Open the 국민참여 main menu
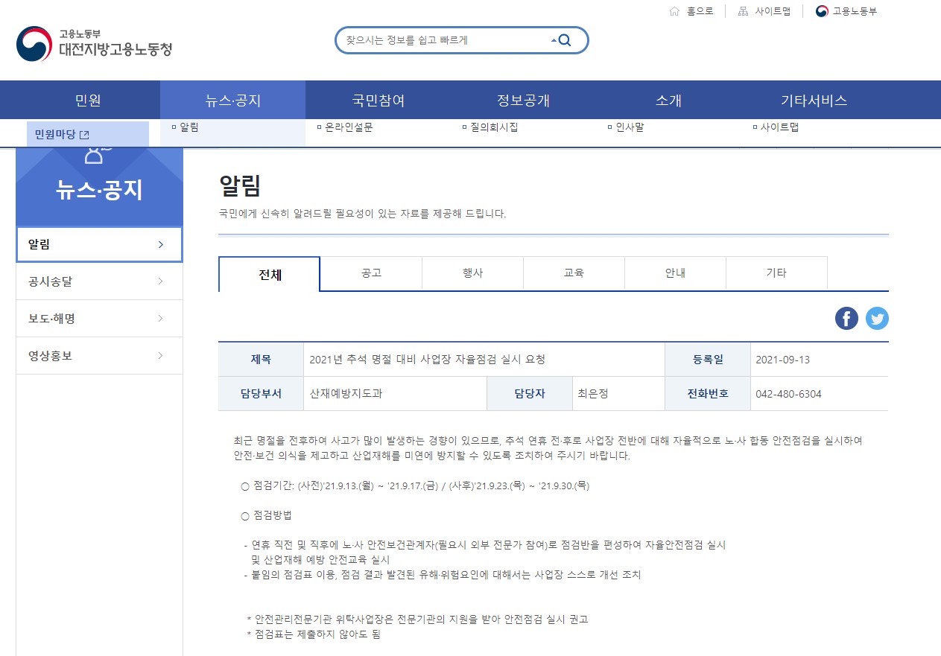 coord(378,101)
